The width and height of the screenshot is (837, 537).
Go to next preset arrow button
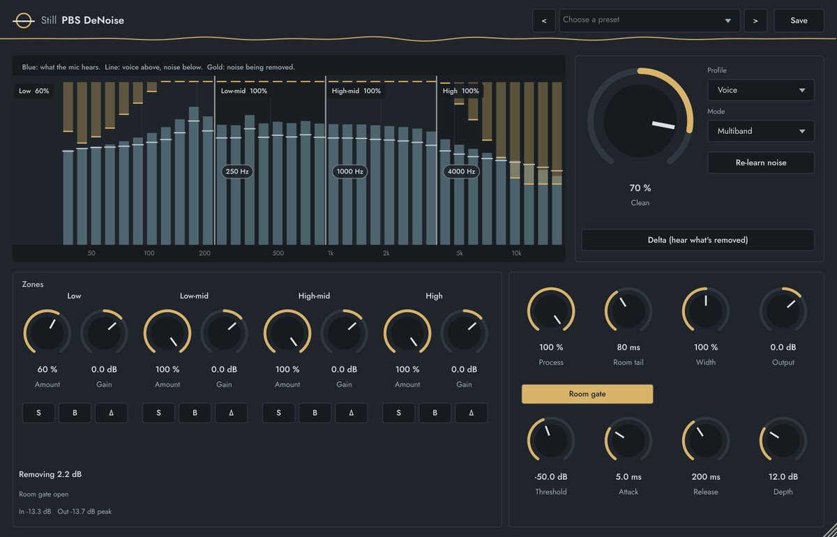755,20
